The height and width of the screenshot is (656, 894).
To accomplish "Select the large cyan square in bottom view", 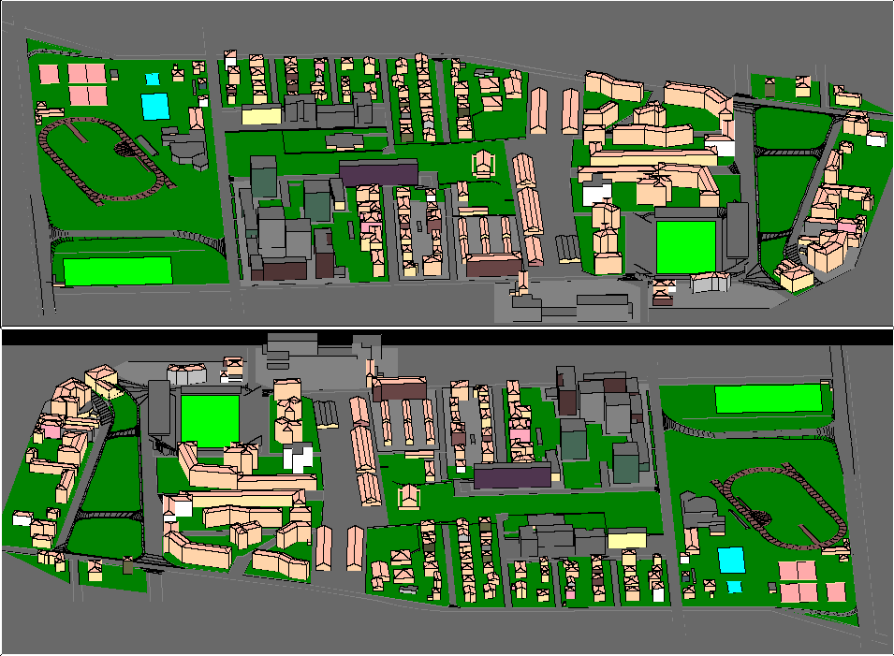I will pos(732,560).
